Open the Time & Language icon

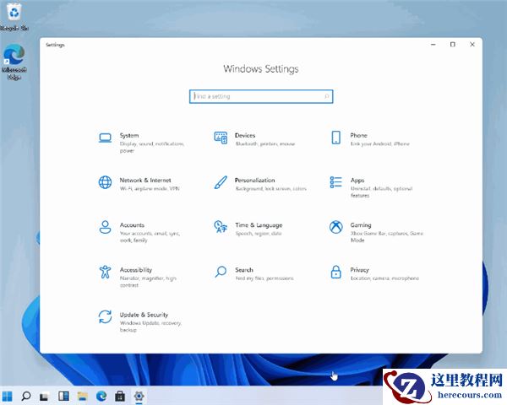click(x=221, y=227)
